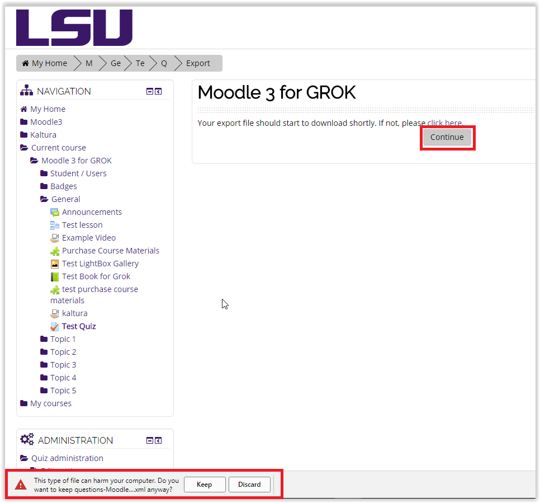Collapse the Moodle 3 for GROK node

pyautogui.click(x=34, y=161)
